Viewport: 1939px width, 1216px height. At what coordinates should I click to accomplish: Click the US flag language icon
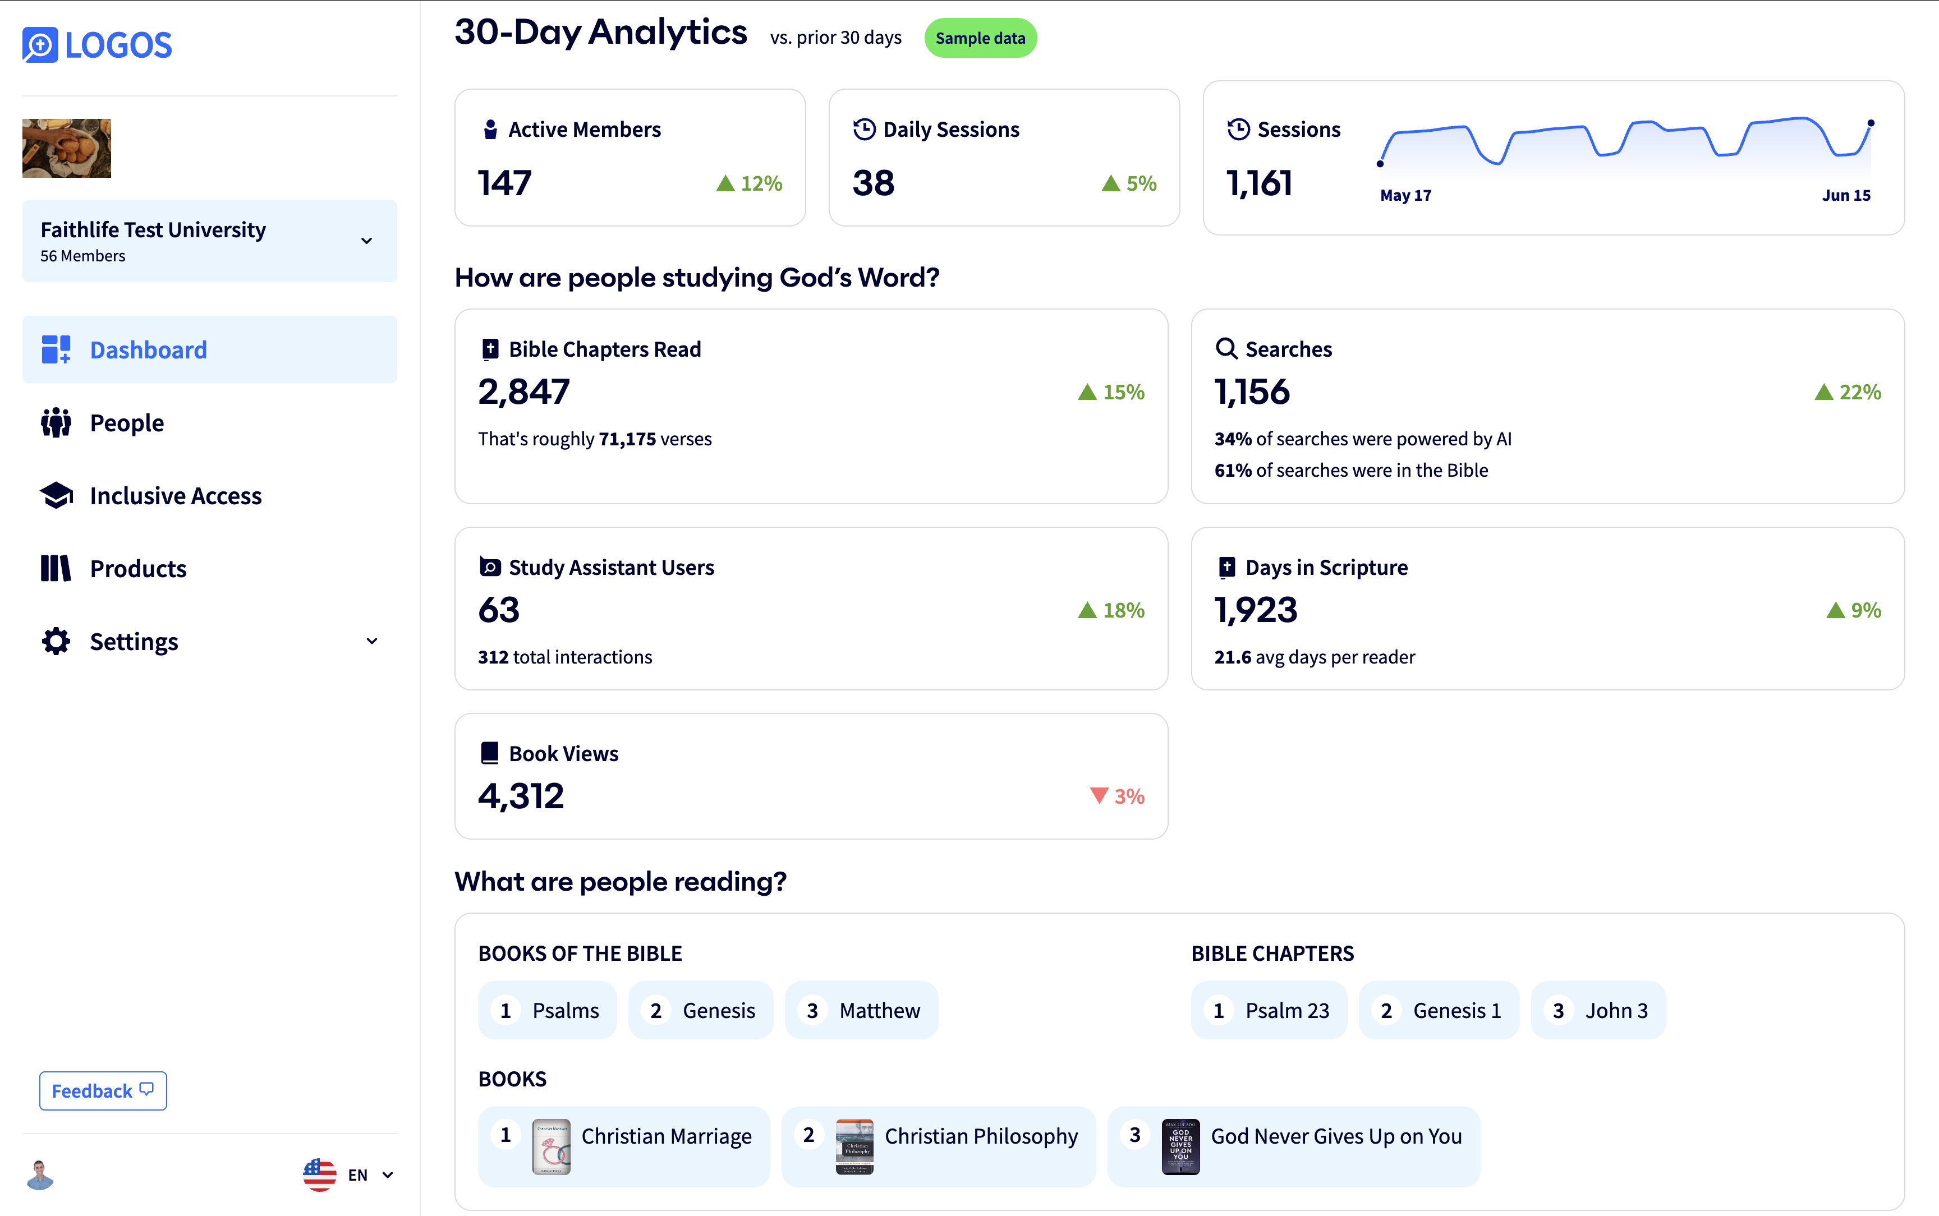tap(319, 1175)
